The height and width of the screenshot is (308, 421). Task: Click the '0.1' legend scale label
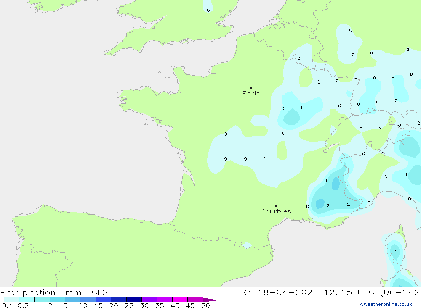[7, 305]
